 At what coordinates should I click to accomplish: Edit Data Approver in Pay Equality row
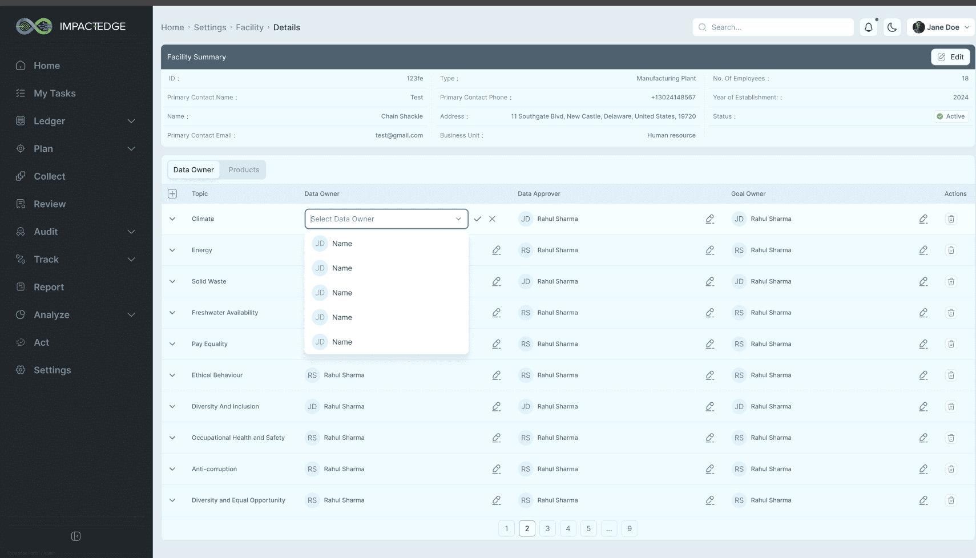710,344
